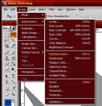The width and height of the screenshot is (102, 106).
Task: Choose Auto Contrast
Action: pyautogui.click(x=70, y=30)
